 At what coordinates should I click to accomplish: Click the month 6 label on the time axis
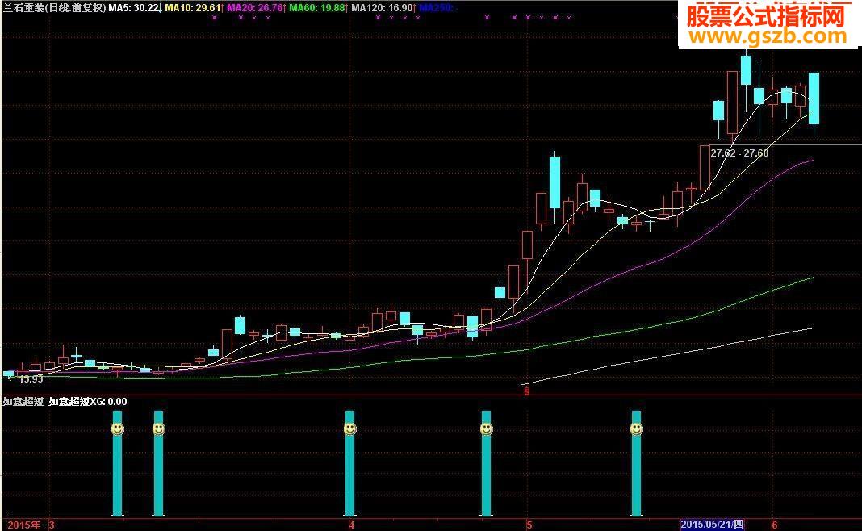point(774,525)
